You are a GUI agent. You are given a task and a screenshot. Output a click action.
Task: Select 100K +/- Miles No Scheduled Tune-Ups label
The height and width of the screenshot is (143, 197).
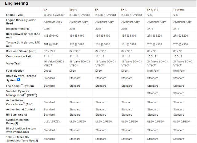22,139
